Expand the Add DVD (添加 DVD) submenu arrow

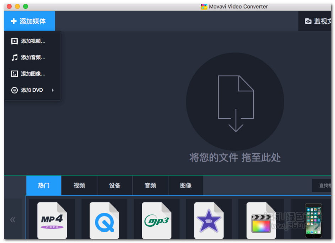[53, 90]
